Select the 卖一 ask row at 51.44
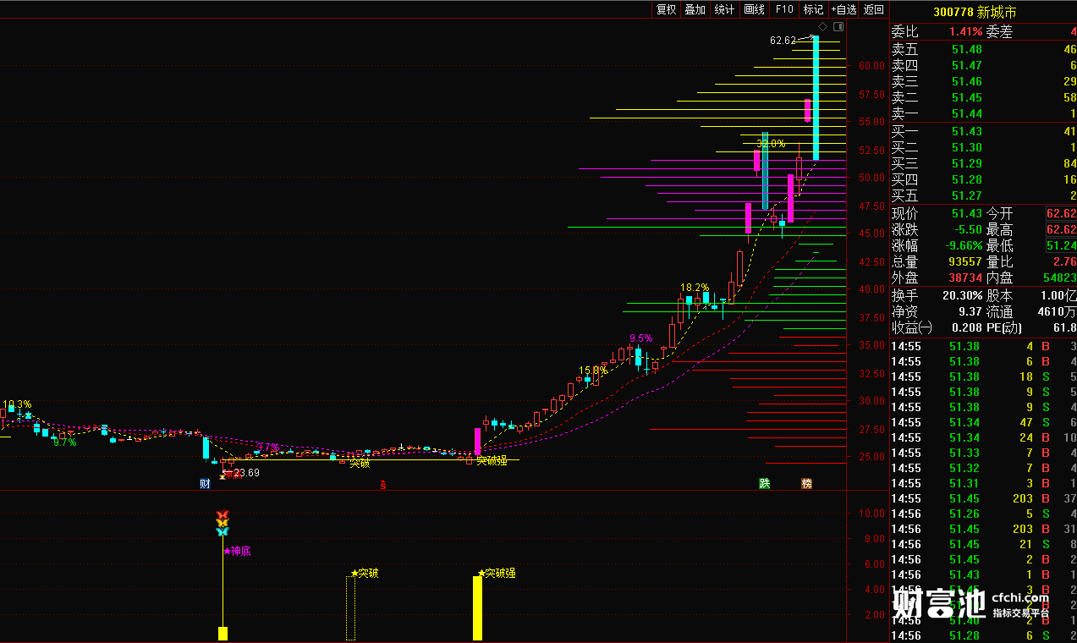Viewport: 1077px width, 643px height. point(983,113)
